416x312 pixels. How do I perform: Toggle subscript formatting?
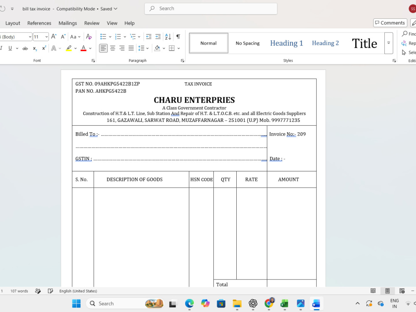point(35,48)
